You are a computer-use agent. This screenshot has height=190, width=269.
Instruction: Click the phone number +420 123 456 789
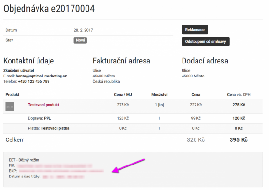34,81
